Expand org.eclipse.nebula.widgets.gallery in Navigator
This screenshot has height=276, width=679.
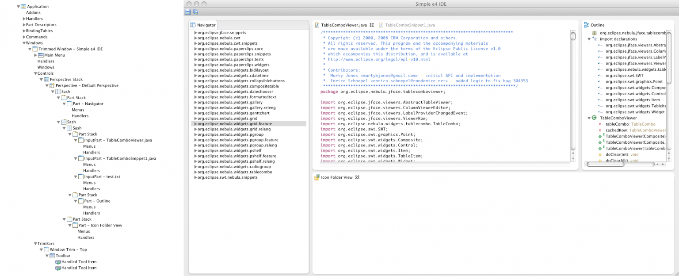point(195,103)
